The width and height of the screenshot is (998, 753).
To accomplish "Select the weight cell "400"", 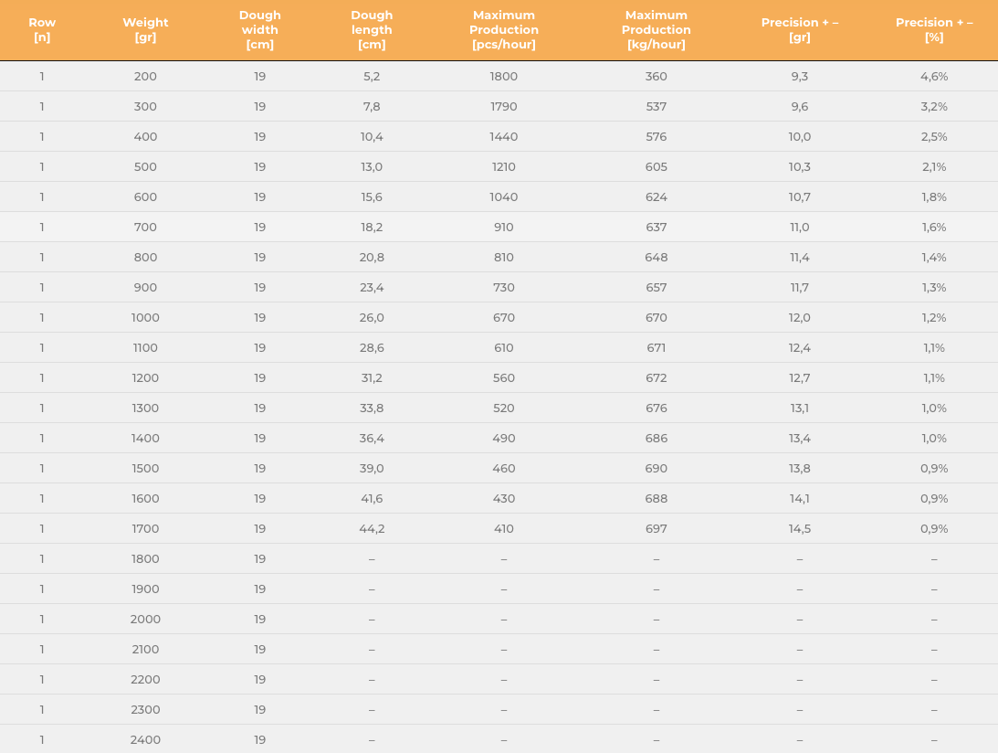I will coord(145,136).
